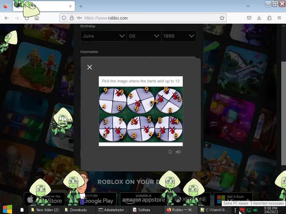Image resolution: width=286 pixels, height=214 pixels.
Task: Open the Firefox hamburger menu
Action: [279, 18]
